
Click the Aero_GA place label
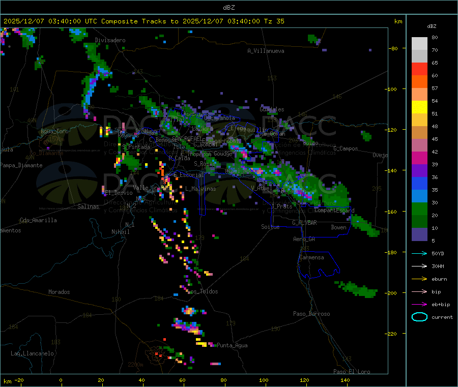click(x=304, y=239)
